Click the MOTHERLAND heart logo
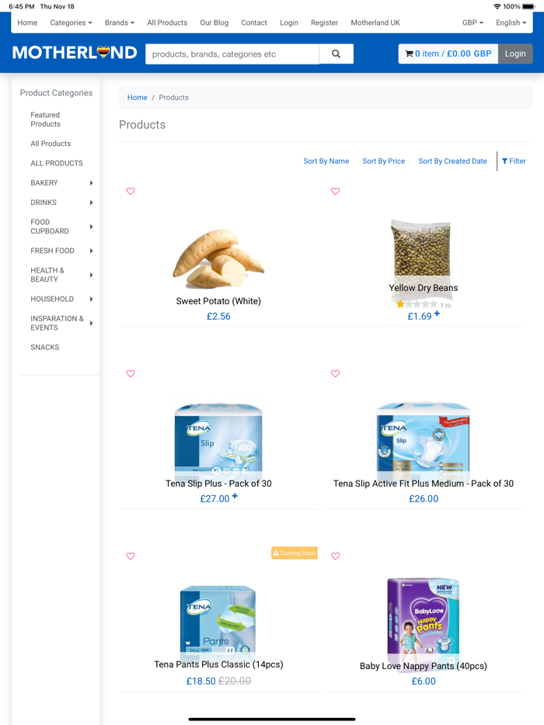 tap(75, 53)
